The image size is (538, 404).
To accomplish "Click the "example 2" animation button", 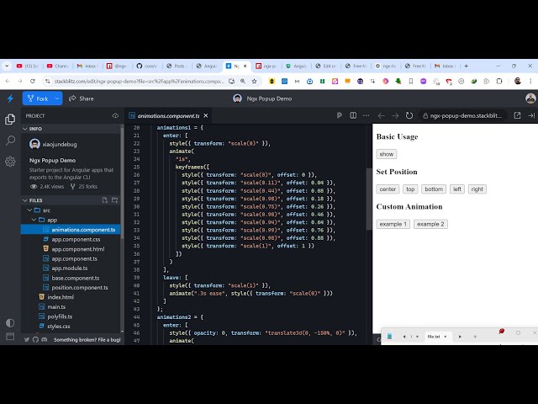I will click(x=430, y=224).
